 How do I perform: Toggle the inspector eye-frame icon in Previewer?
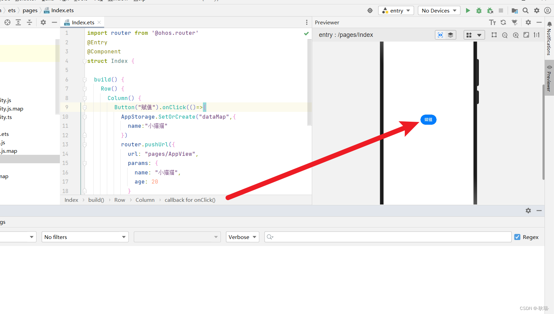[440, 35]
